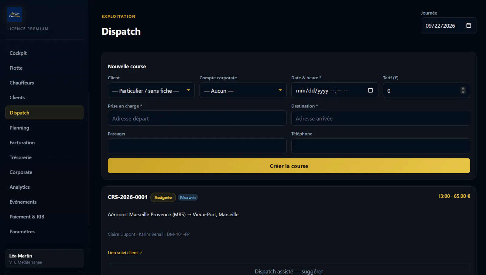The width and height of the screenshot is (486, 275).
Task: Click the Nouvelle course heading
Action: tap(127, 67)
